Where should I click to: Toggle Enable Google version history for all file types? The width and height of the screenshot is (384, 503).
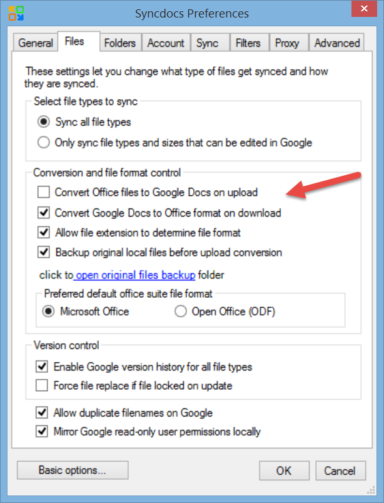(144, 367)
